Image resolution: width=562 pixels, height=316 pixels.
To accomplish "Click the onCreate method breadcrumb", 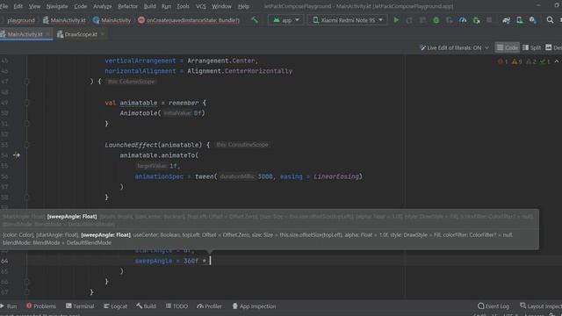I will point(189,20).
